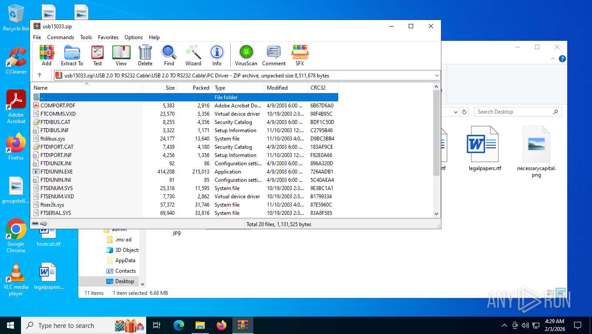Click the Info toolbar icon

[217, 55]
